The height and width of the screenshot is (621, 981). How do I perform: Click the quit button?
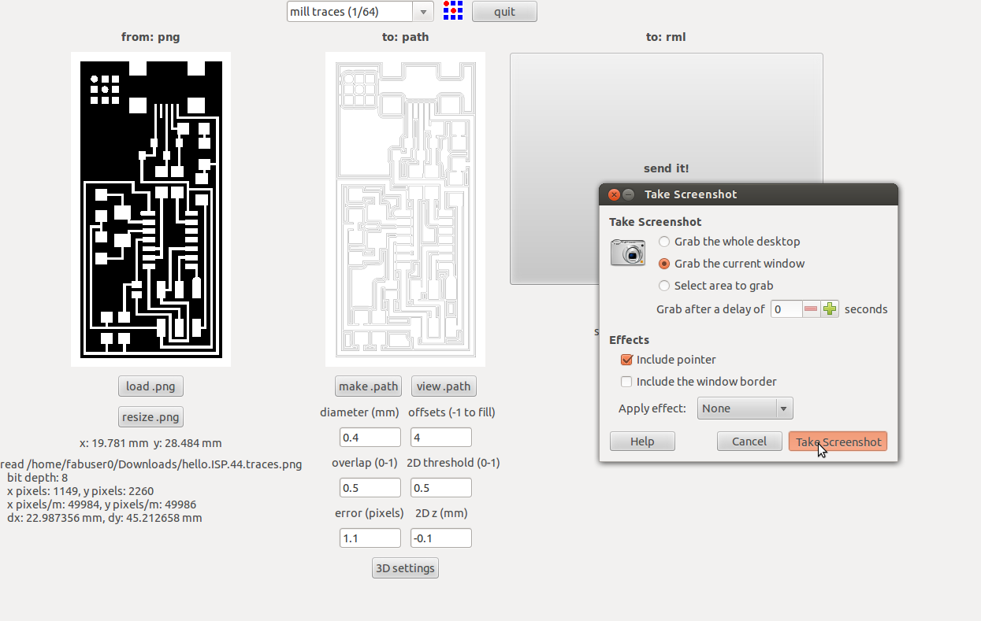[504, 12]
